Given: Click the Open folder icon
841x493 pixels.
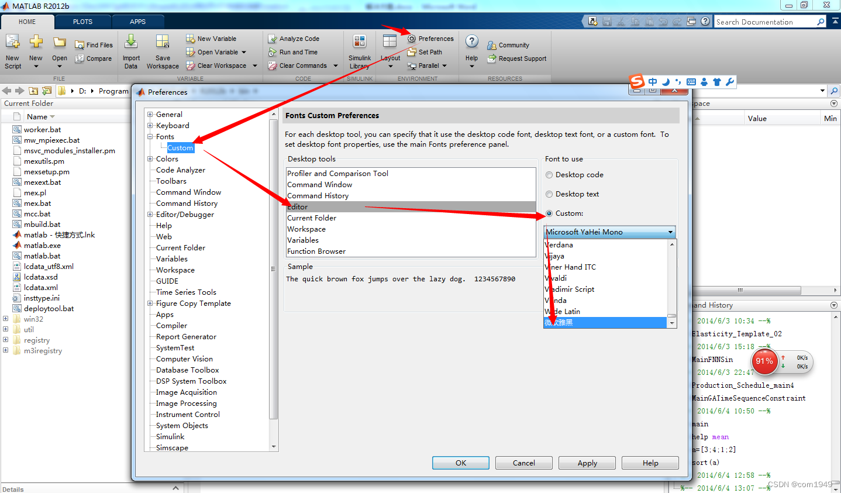Looking at the screenshot, I should coord(59,42).
